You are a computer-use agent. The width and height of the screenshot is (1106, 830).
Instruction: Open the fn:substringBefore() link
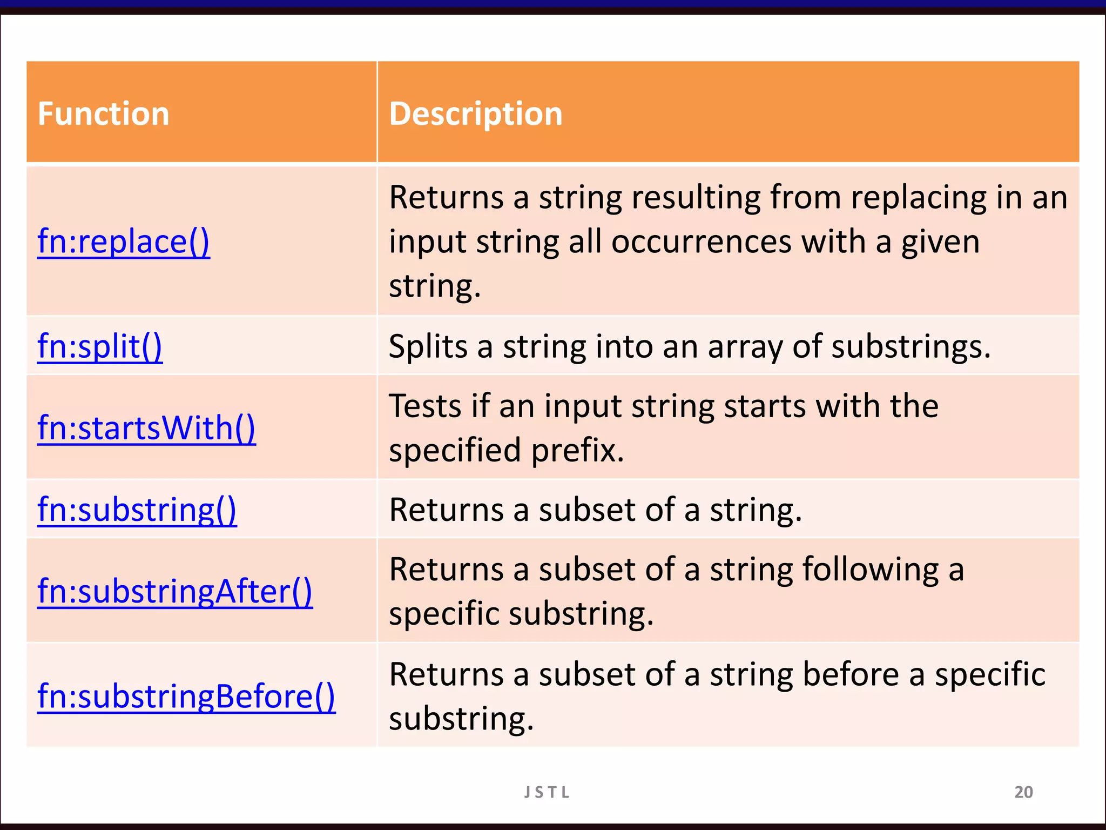[x=186, y=696]
